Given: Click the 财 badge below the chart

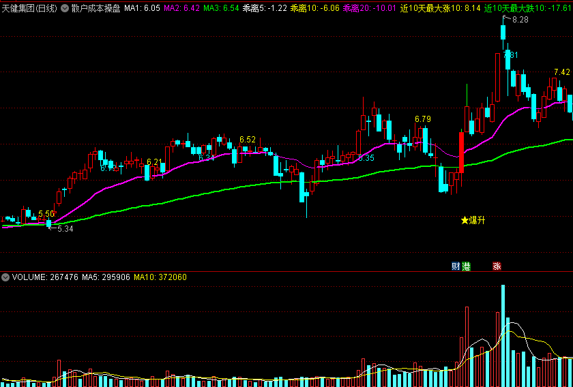Looking at the screenshot, I should pos(456,266).
